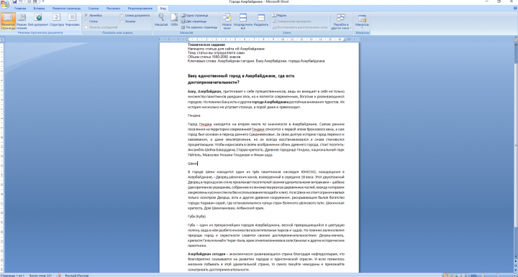Open the Разметка страницы ribbon tab

(66, 8)
